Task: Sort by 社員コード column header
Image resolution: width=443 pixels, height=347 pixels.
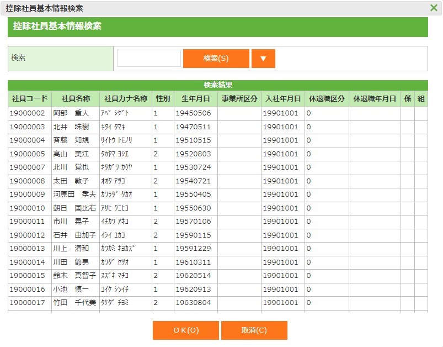Action: 30,99
